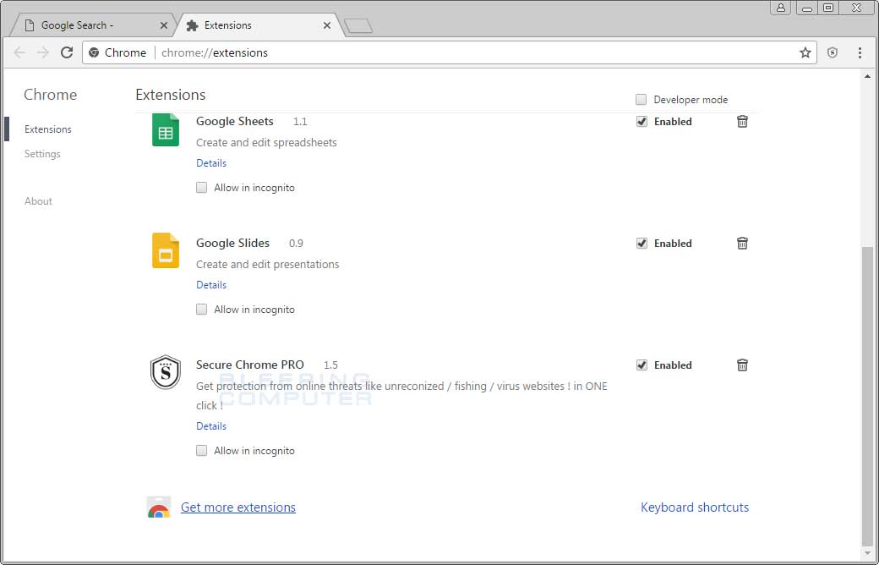Image resolution: width=879 pixels, height=565 pixels.
Task: Delete Secure Chrome PRO using trash icon
Action: point(742,365)
